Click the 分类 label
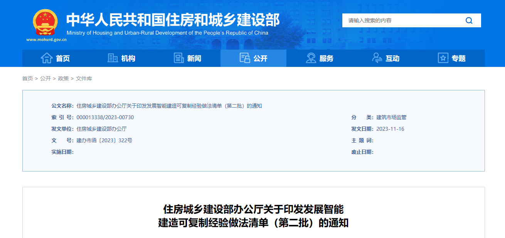505x238 pixels. [x=362, y=117]
